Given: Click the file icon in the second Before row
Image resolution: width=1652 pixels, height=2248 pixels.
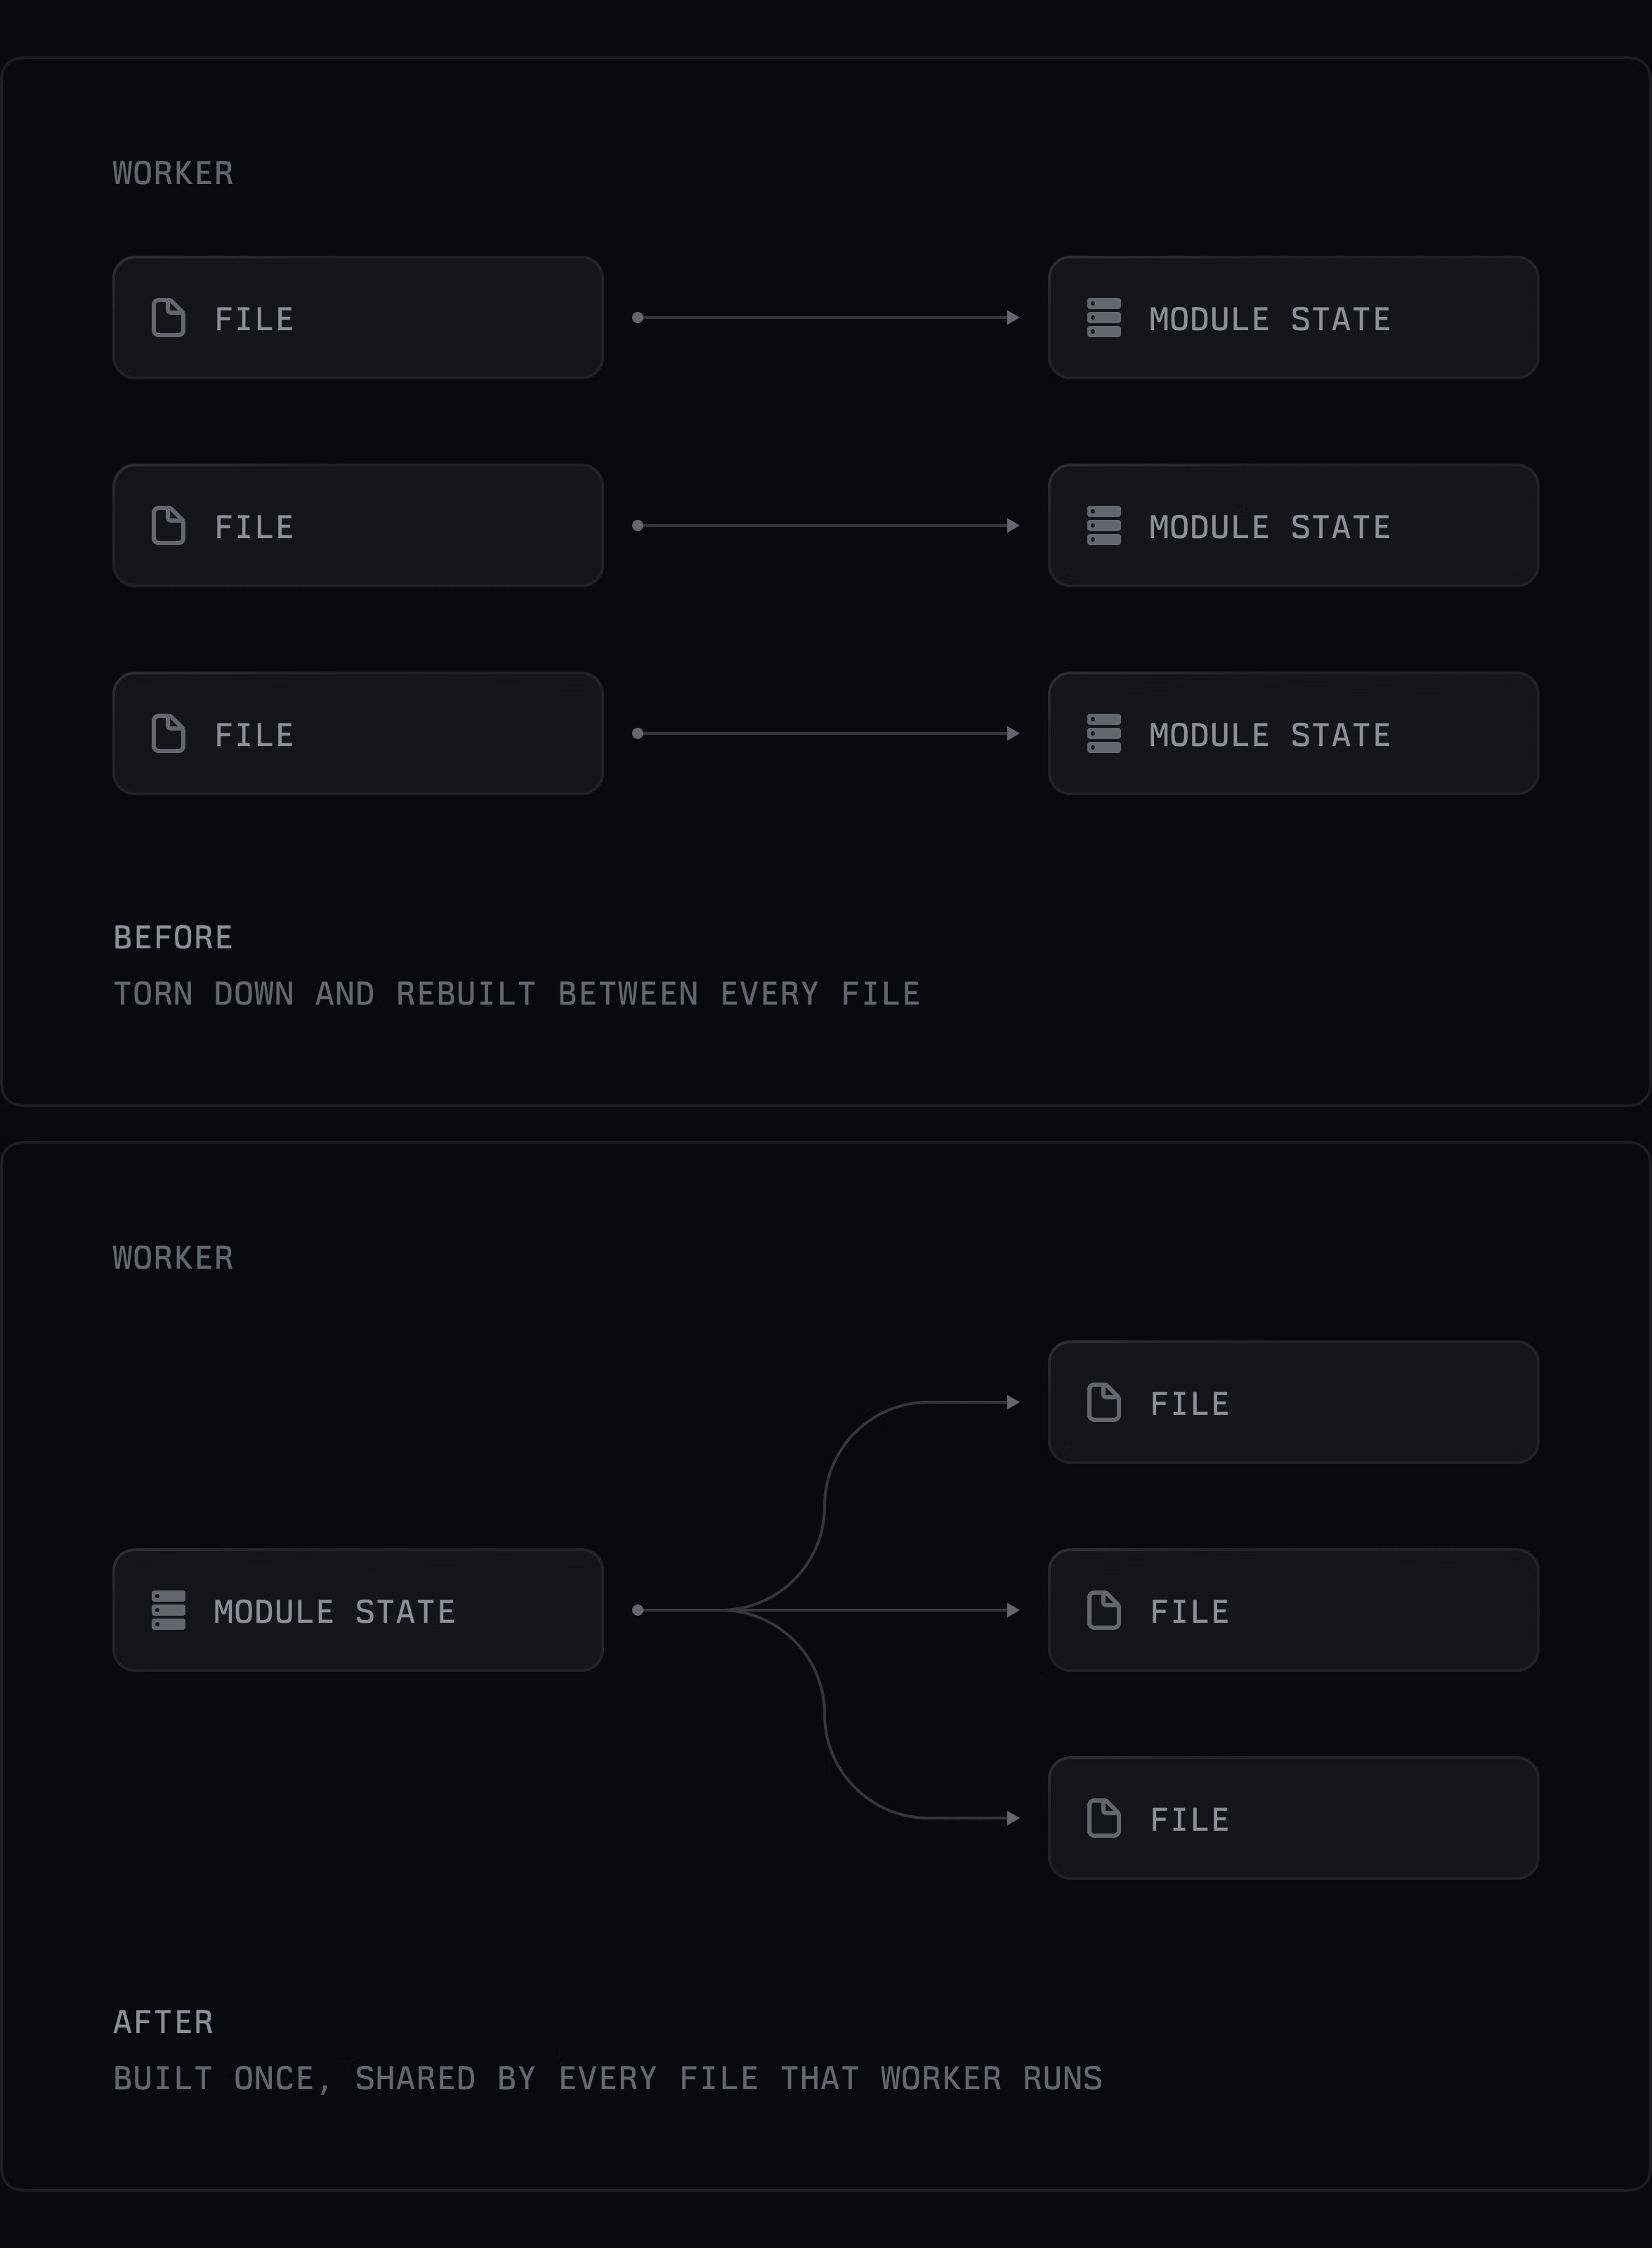Looking at the screenshot, I should [x=168, y=526].
